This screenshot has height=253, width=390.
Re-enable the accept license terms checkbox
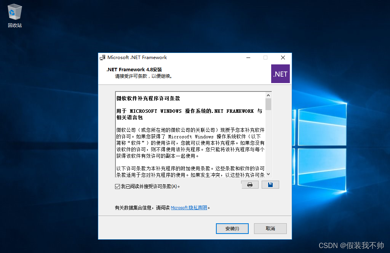coord(117,186)
